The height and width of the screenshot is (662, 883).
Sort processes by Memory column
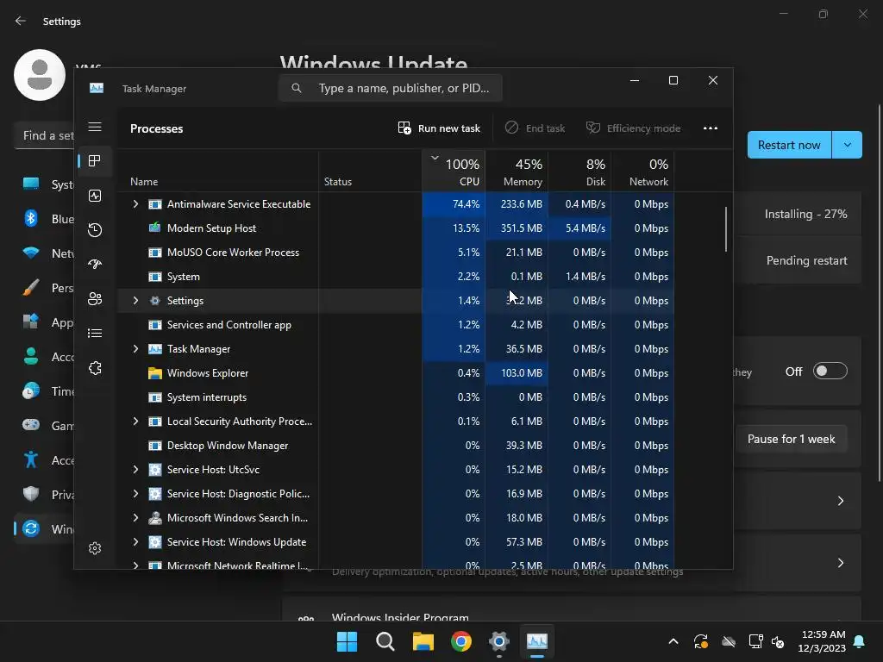[x=517, y=172]
